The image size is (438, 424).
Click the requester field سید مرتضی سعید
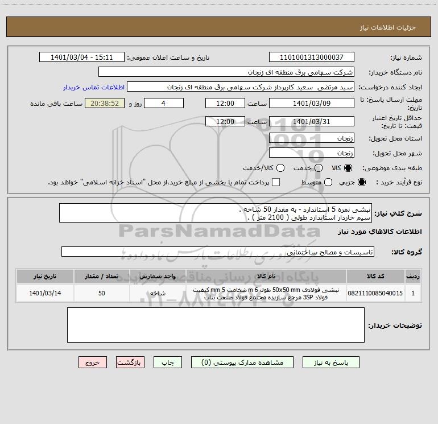click(x=241, y=87)
